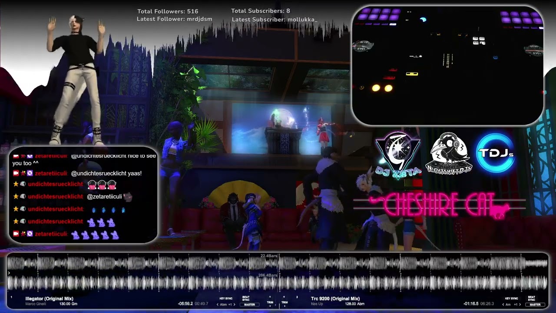Toggle Key Sync on deck 1
The height and width of the screenshot is (313, 556).
point(226,298)
